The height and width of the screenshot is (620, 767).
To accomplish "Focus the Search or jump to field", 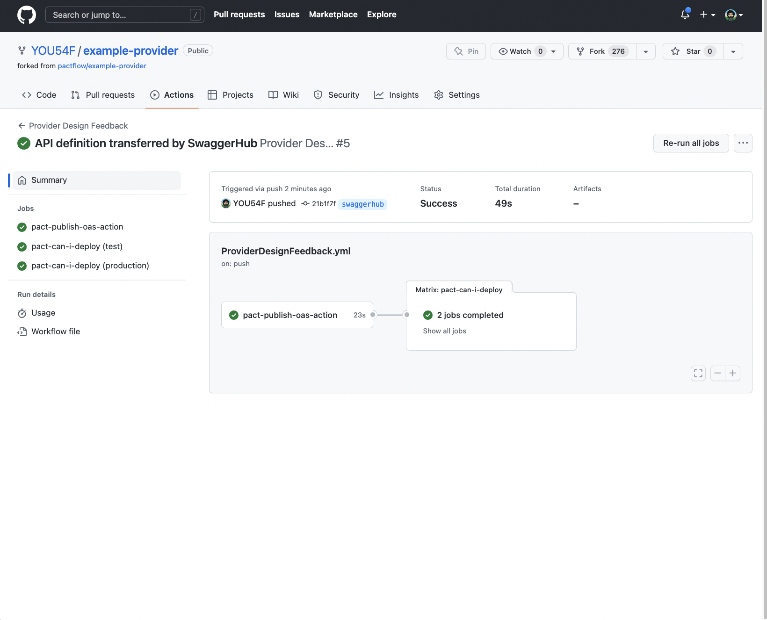I will (124, 15).
